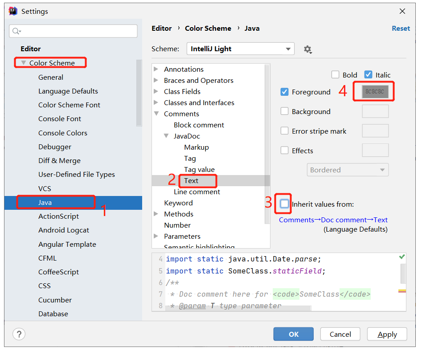Enable the Inherit values from checkbox
This screenshot has width=422, height=355.
(283, 204)
